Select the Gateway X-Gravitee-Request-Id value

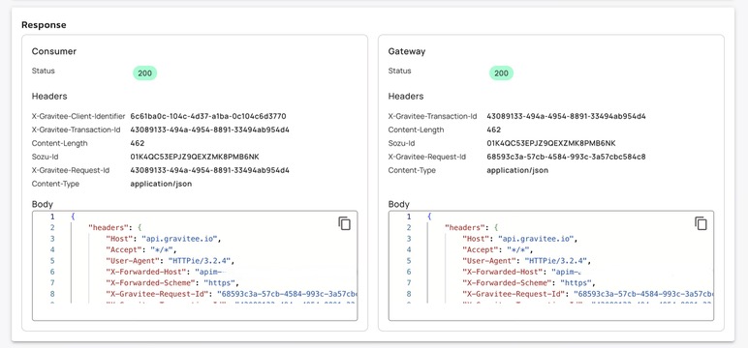coord(566,157)
